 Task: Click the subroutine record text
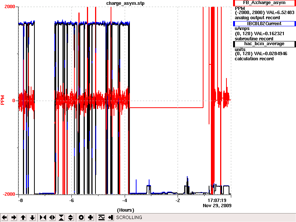point(254,39)
